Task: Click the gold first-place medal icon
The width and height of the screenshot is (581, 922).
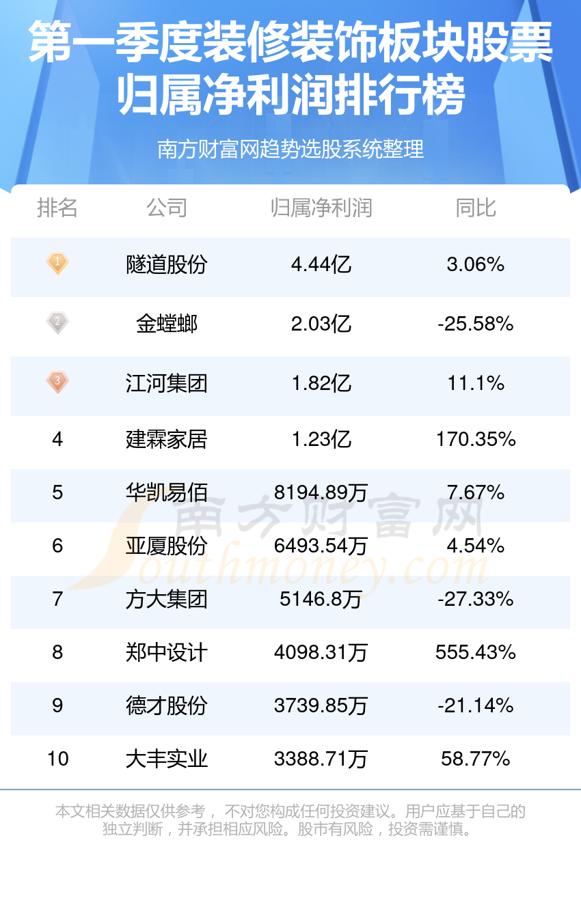Action: [57, 263]
